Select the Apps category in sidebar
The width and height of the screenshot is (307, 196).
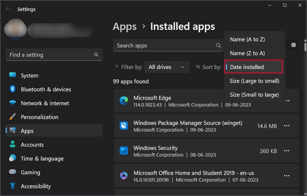pyautogui.click(x=54, y=131)
